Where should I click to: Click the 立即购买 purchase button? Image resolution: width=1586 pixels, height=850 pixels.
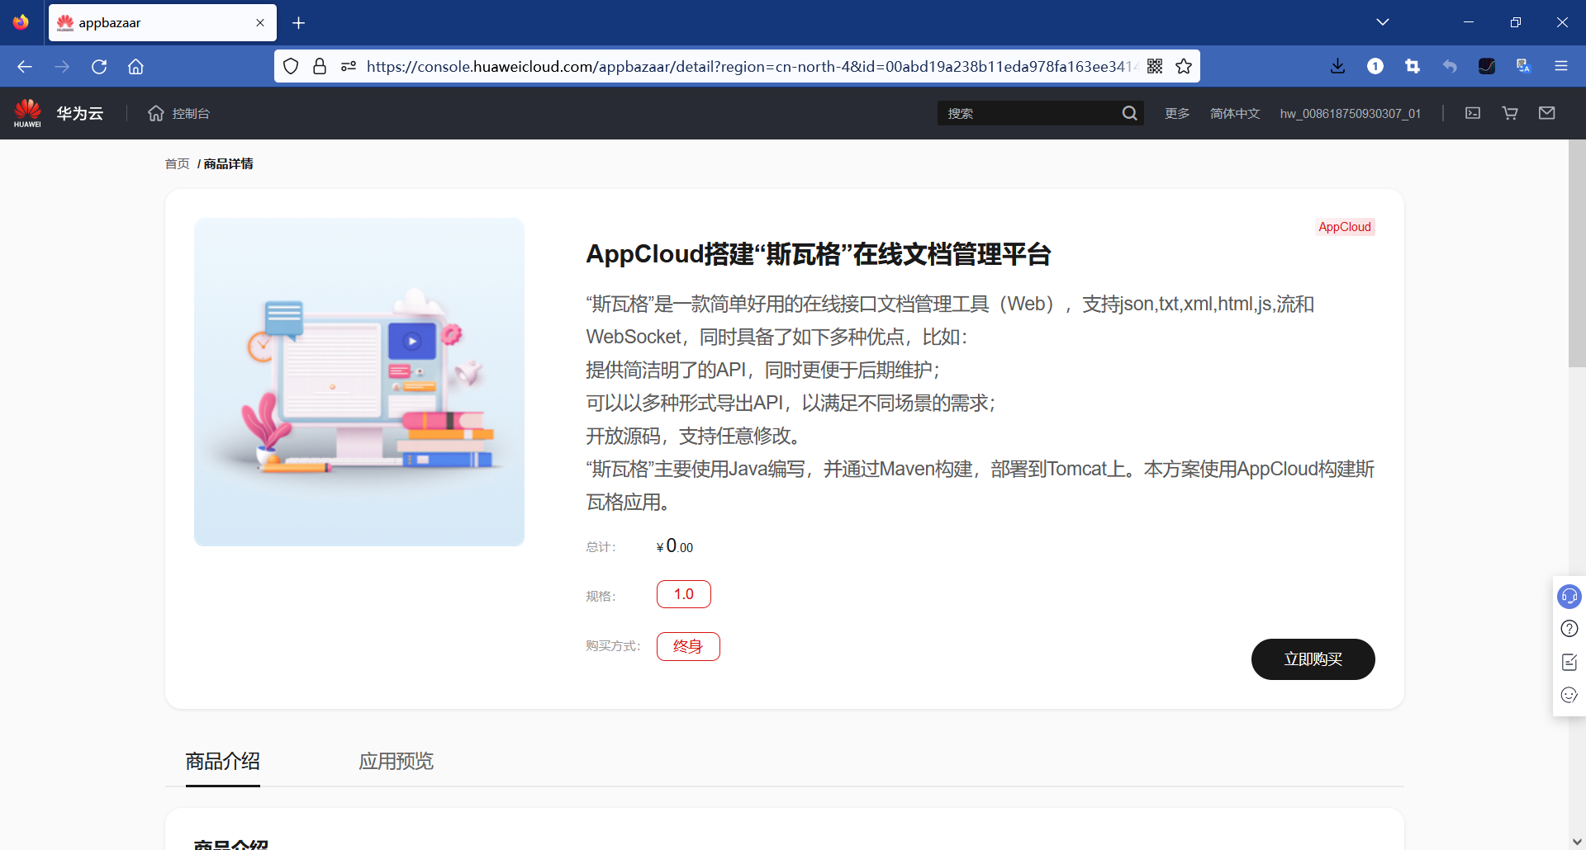point(1313,659)
